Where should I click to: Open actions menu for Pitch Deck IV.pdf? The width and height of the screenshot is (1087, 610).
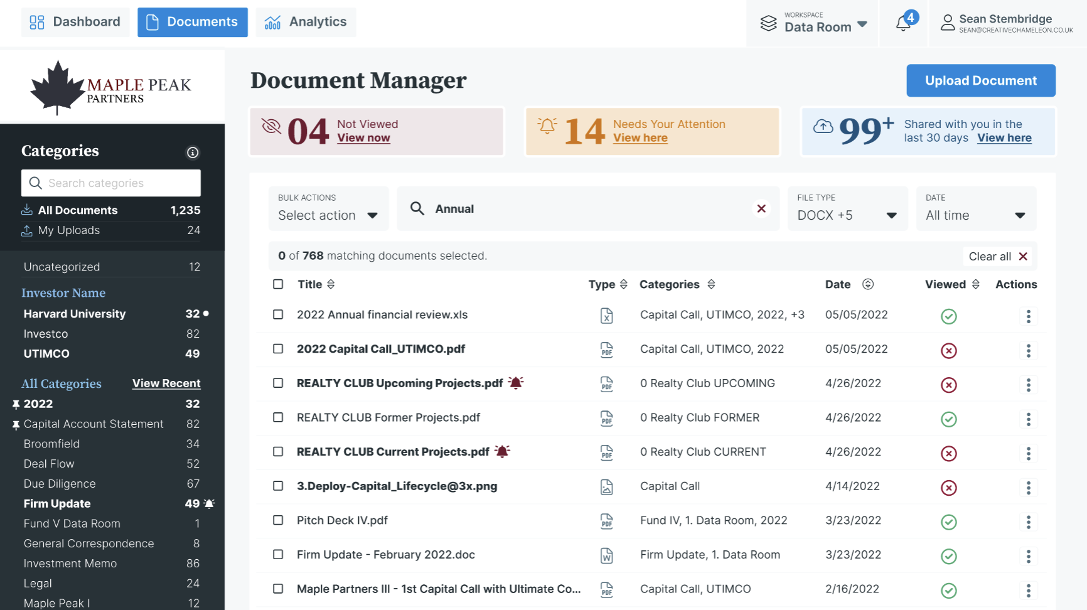1028,522
